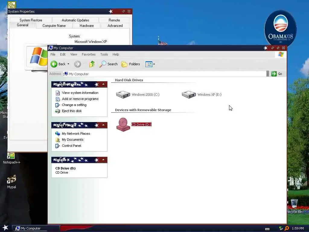Switch to Automatic Updates tab

click(x=75, y=20)
